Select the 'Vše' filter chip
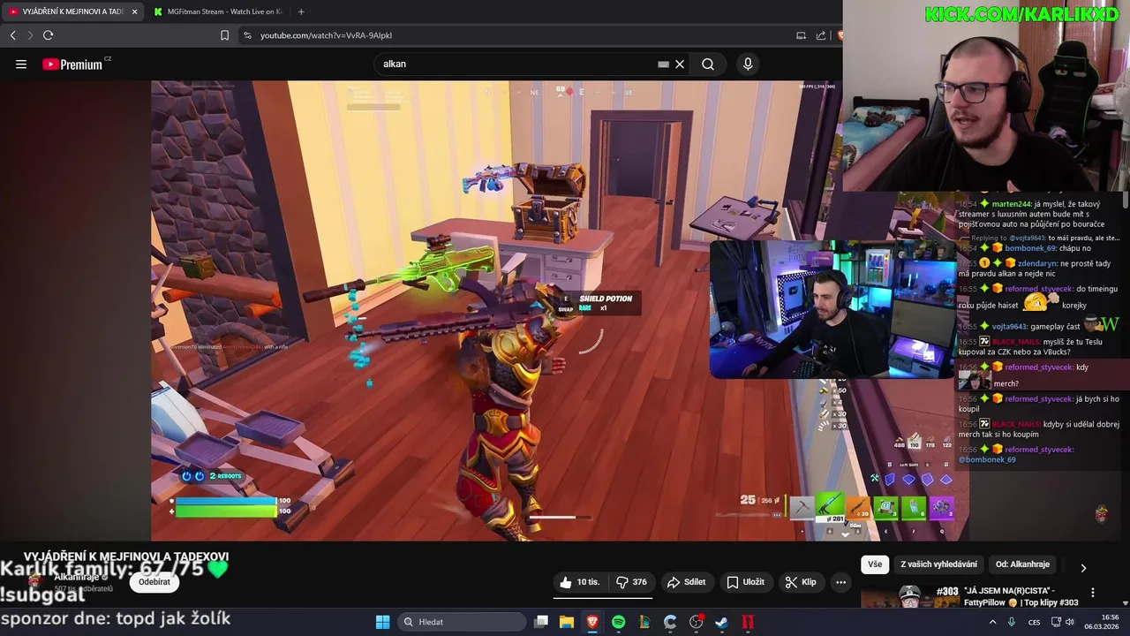 click(x=875, y=564)
